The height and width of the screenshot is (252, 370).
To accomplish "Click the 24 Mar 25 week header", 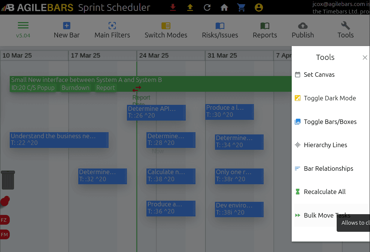I will tap(171, 55).
